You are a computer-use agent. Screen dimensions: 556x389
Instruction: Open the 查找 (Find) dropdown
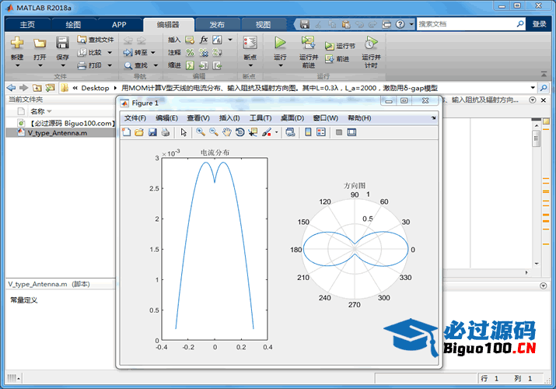click(x=156, y=65)
